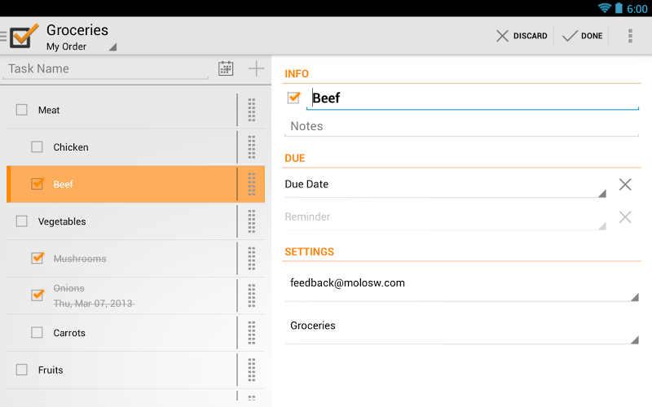The width and height of the screenshot is (652, 407).
Task: Check the Chicken task checkbox
Action: click(x=37, y=147)
